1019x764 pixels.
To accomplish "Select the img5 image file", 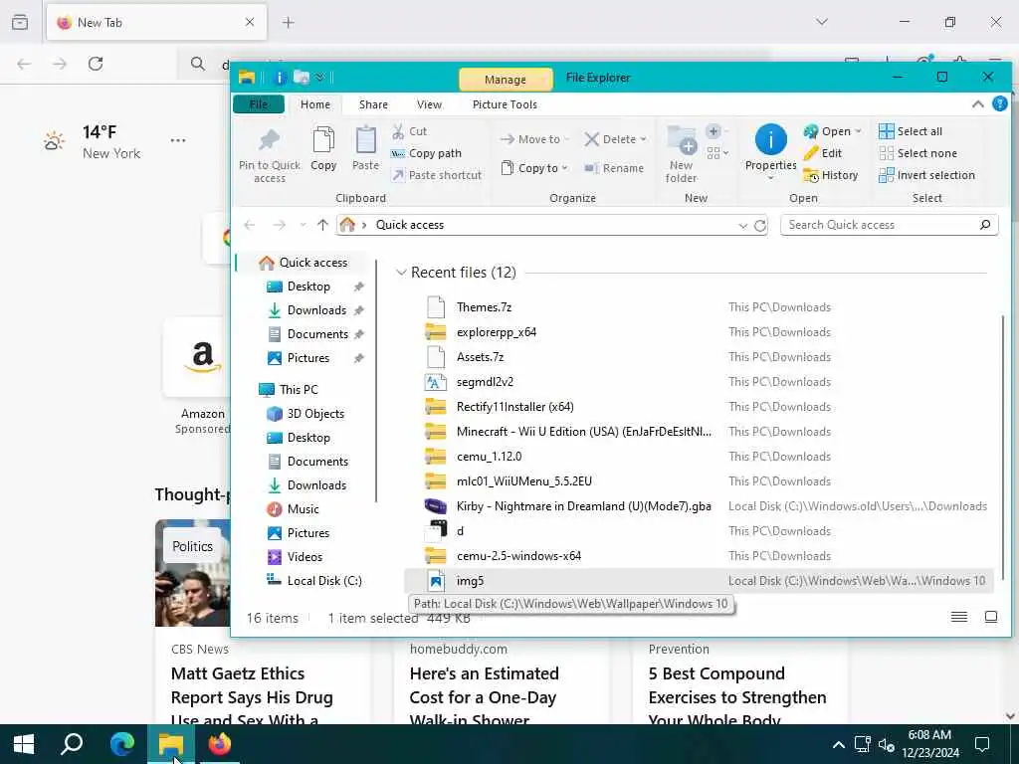I will [699, 581].
